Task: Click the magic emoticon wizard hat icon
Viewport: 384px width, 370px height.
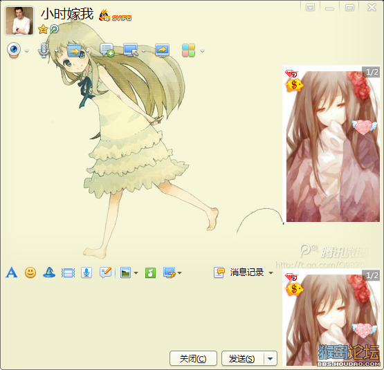Action: pos(49,272)
